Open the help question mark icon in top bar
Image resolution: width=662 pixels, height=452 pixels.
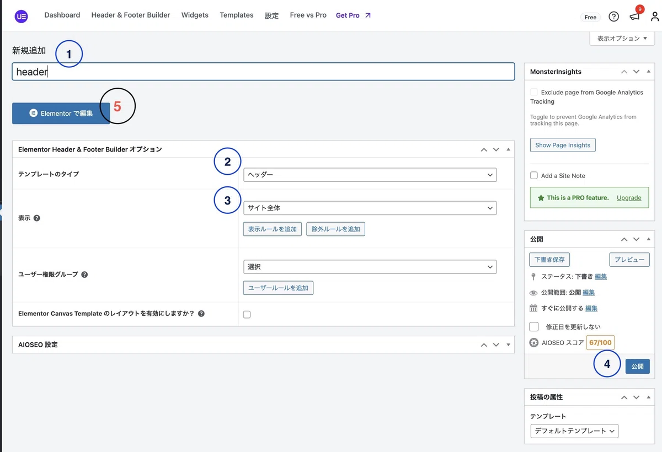(x=613, y=17)
